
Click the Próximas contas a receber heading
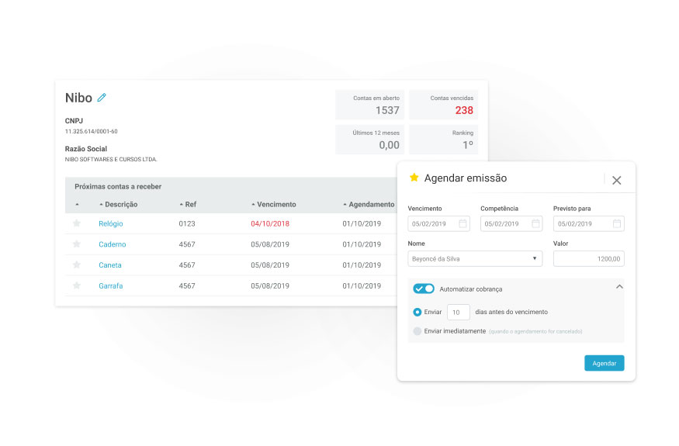118,187
